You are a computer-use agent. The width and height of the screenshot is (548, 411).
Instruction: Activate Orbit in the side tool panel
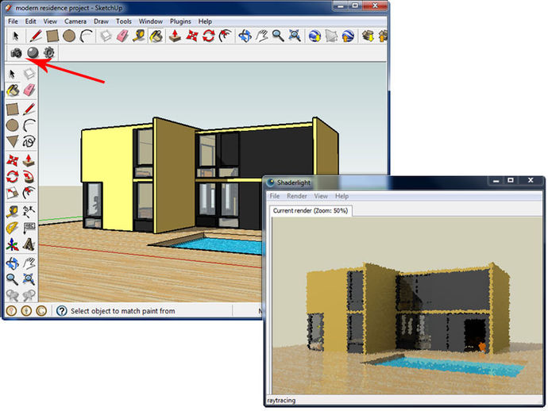pos(13,263)
